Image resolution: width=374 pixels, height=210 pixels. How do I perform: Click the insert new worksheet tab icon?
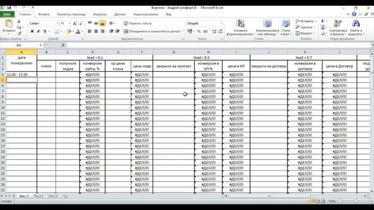coord(65,196)
